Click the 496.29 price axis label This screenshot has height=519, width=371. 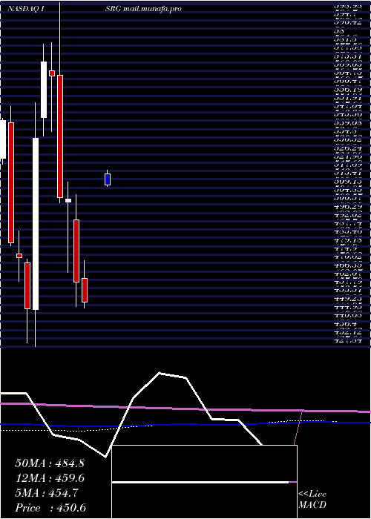[x=348, y=207]
